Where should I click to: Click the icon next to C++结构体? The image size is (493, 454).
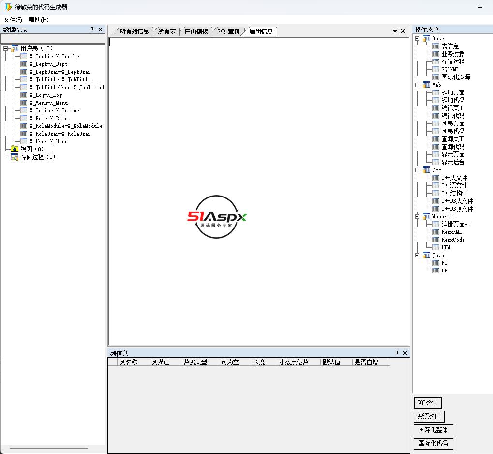pos(435,193)
